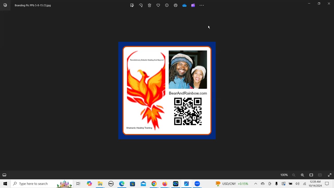Click the battery status tray icon
The width and height of the screenshot is (334, 188).
290,184
